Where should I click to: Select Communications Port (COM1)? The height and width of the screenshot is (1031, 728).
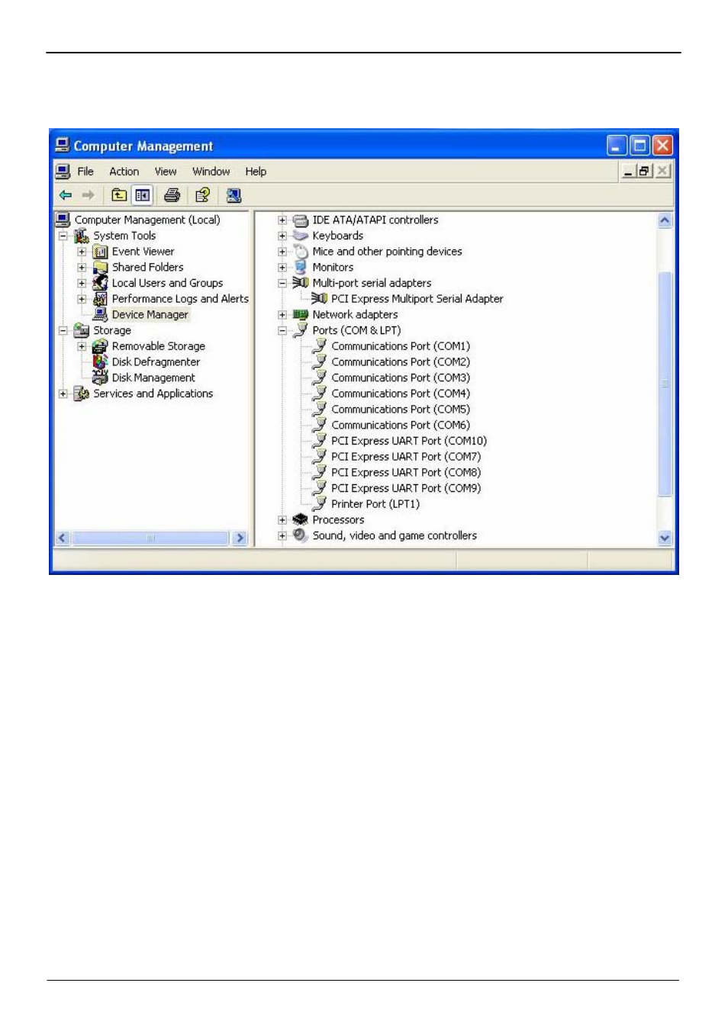(401, 346)
